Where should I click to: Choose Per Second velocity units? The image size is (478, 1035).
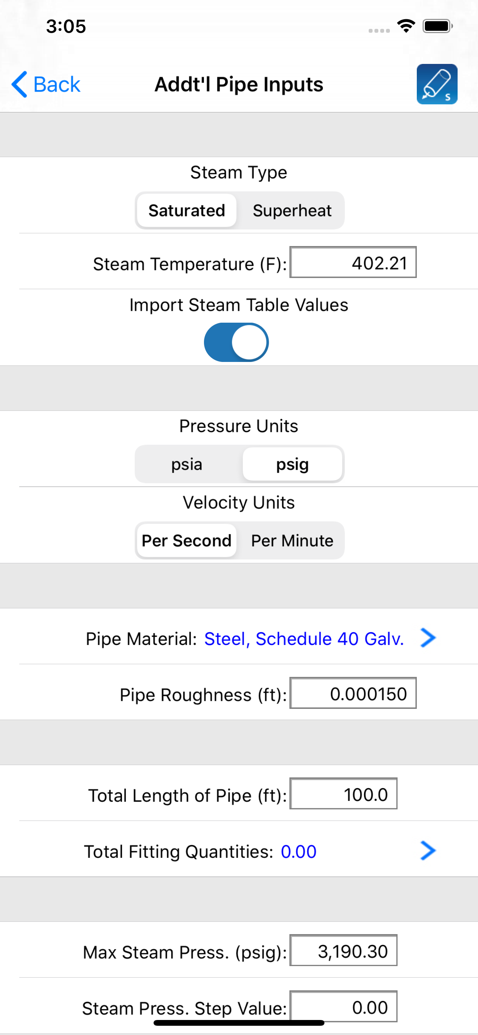(186, 540)
